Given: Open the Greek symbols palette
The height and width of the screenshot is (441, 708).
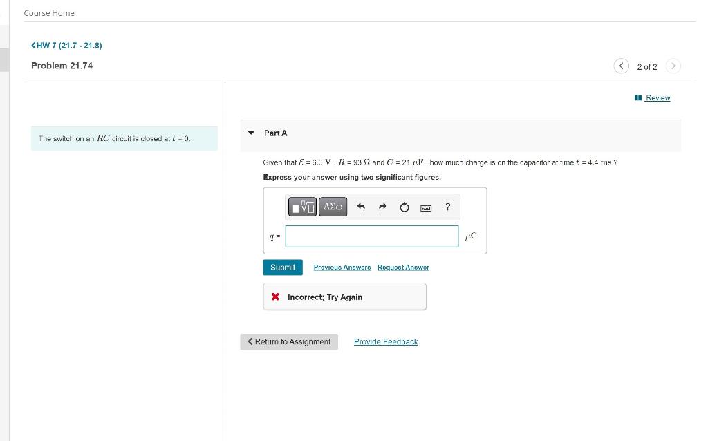Looking at the screenshot, I should pos(333,207).
